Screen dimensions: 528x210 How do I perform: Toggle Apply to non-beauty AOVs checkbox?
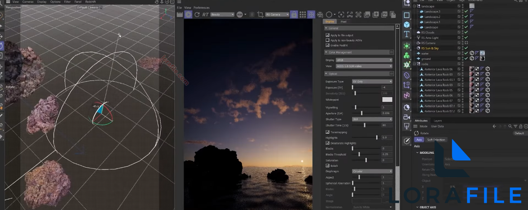coord(327,40)
